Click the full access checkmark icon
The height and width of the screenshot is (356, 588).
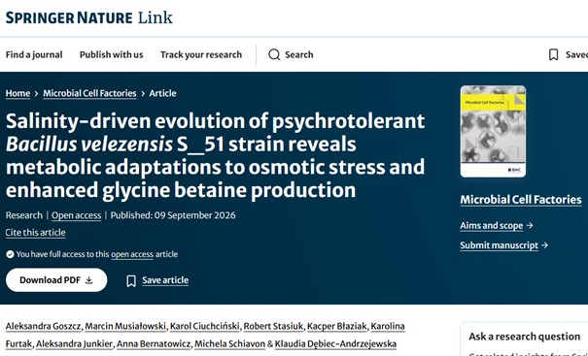tap(10, 254)
